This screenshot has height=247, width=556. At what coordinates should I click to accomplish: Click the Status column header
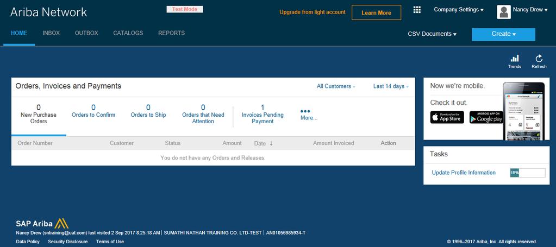173,143
